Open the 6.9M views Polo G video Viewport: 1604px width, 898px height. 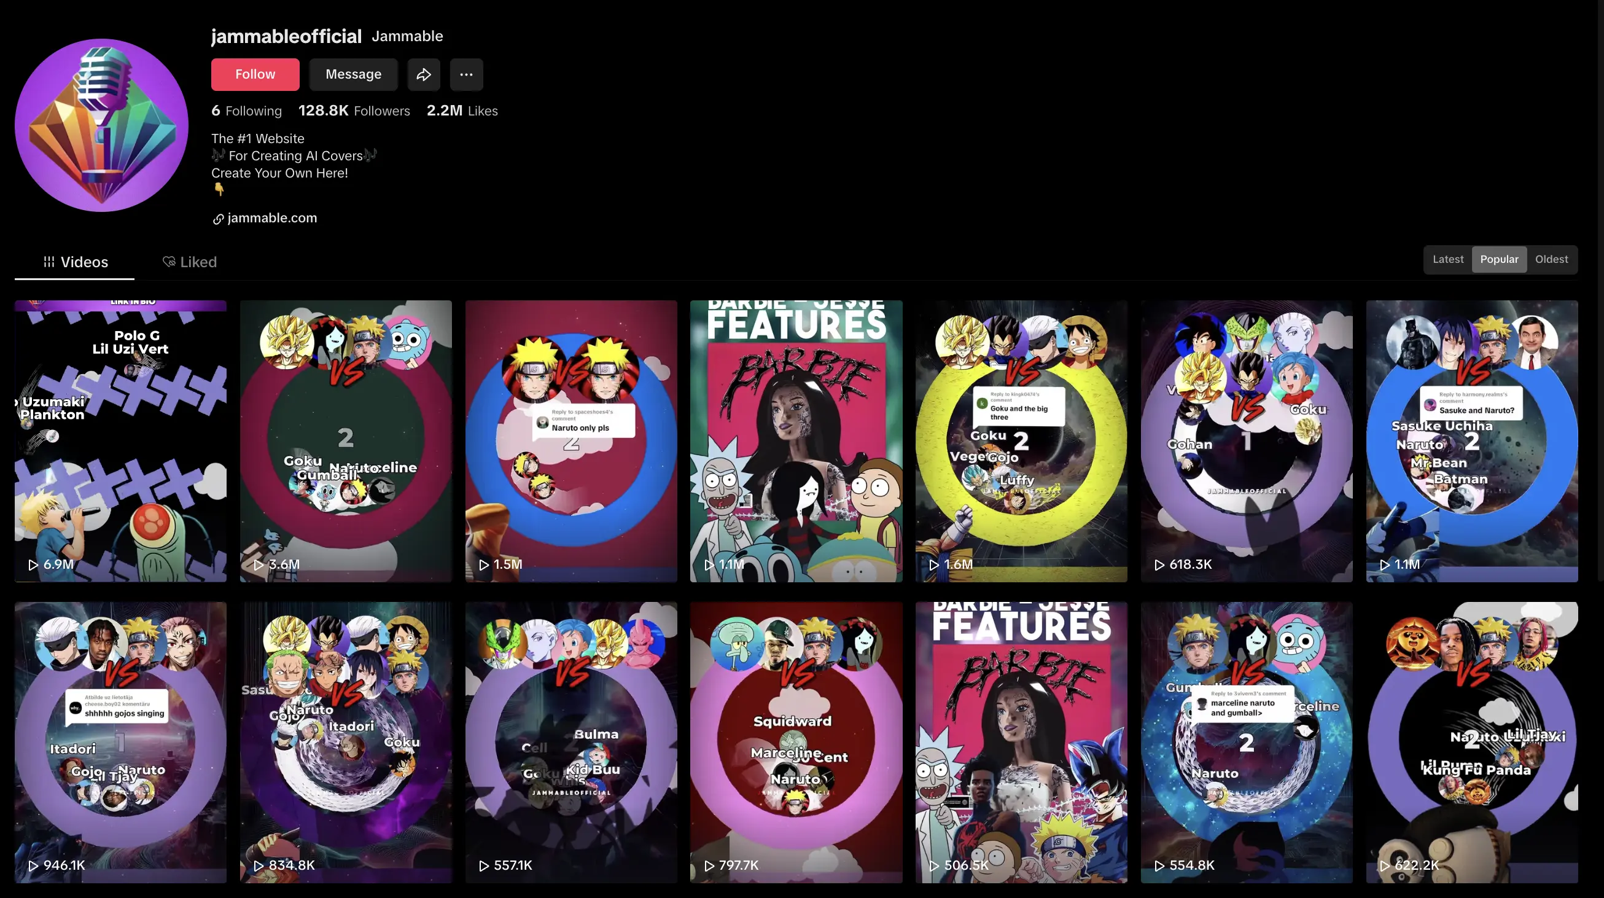pyautogui.click(x=121, y=441)
